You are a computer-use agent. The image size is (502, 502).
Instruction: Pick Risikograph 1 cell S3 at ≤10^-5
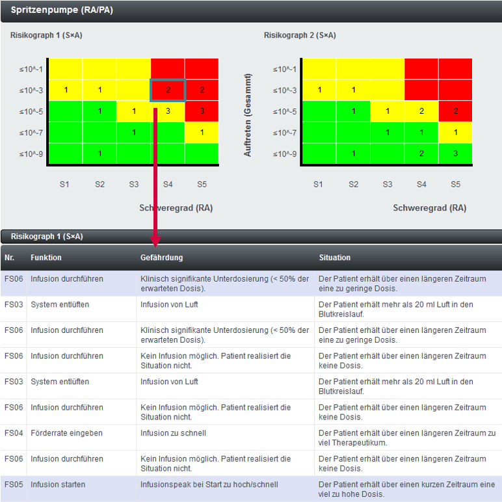pyautogui.click(x=133, y=111)
